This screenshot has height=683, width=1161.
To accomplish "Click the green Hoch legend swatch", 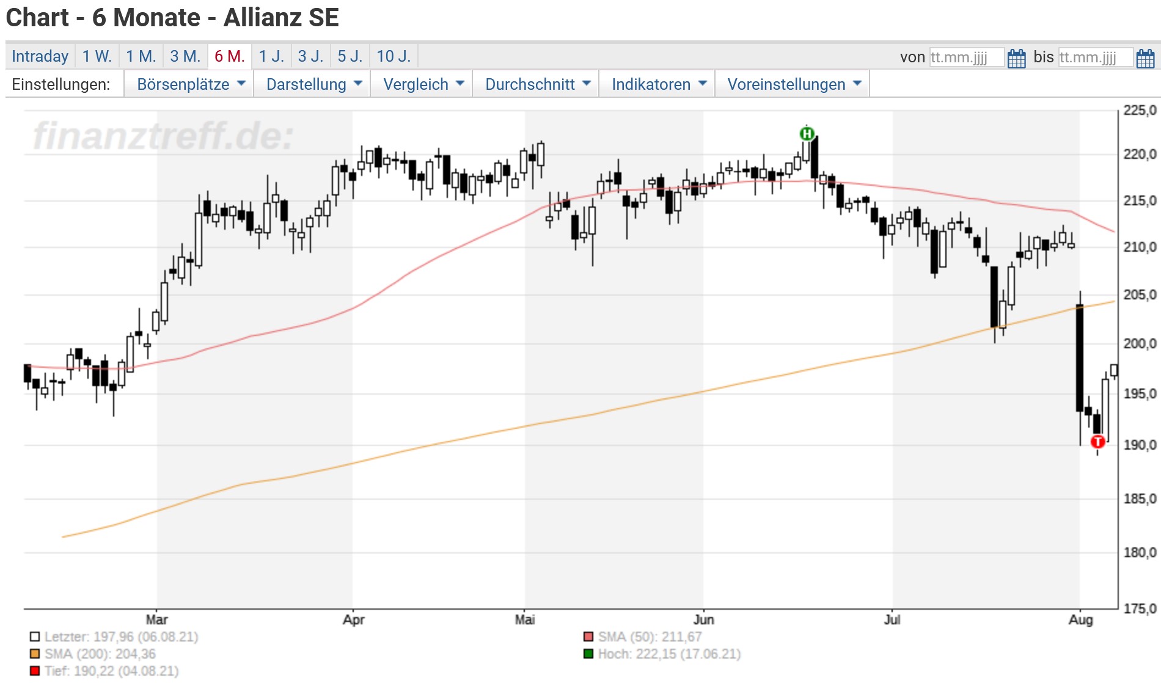I will pos(588,654).
